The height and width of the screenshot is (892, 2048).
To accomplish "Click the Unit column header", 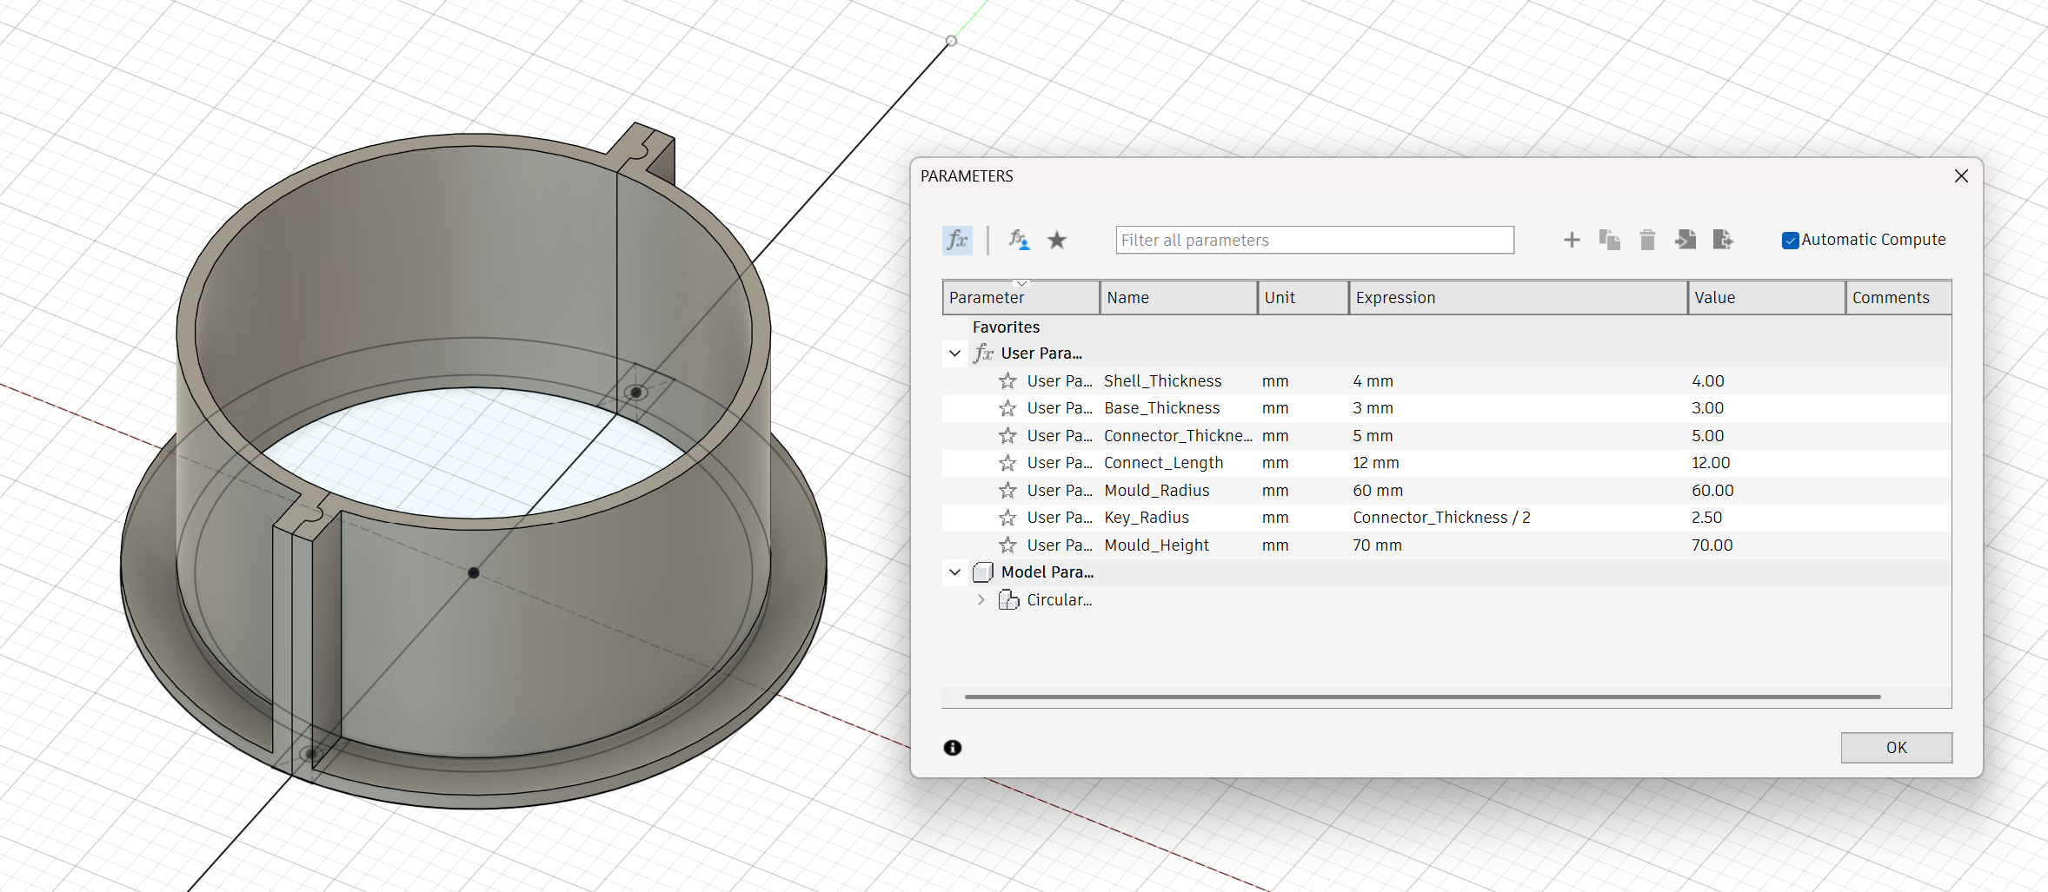I will click(1303, 298).
